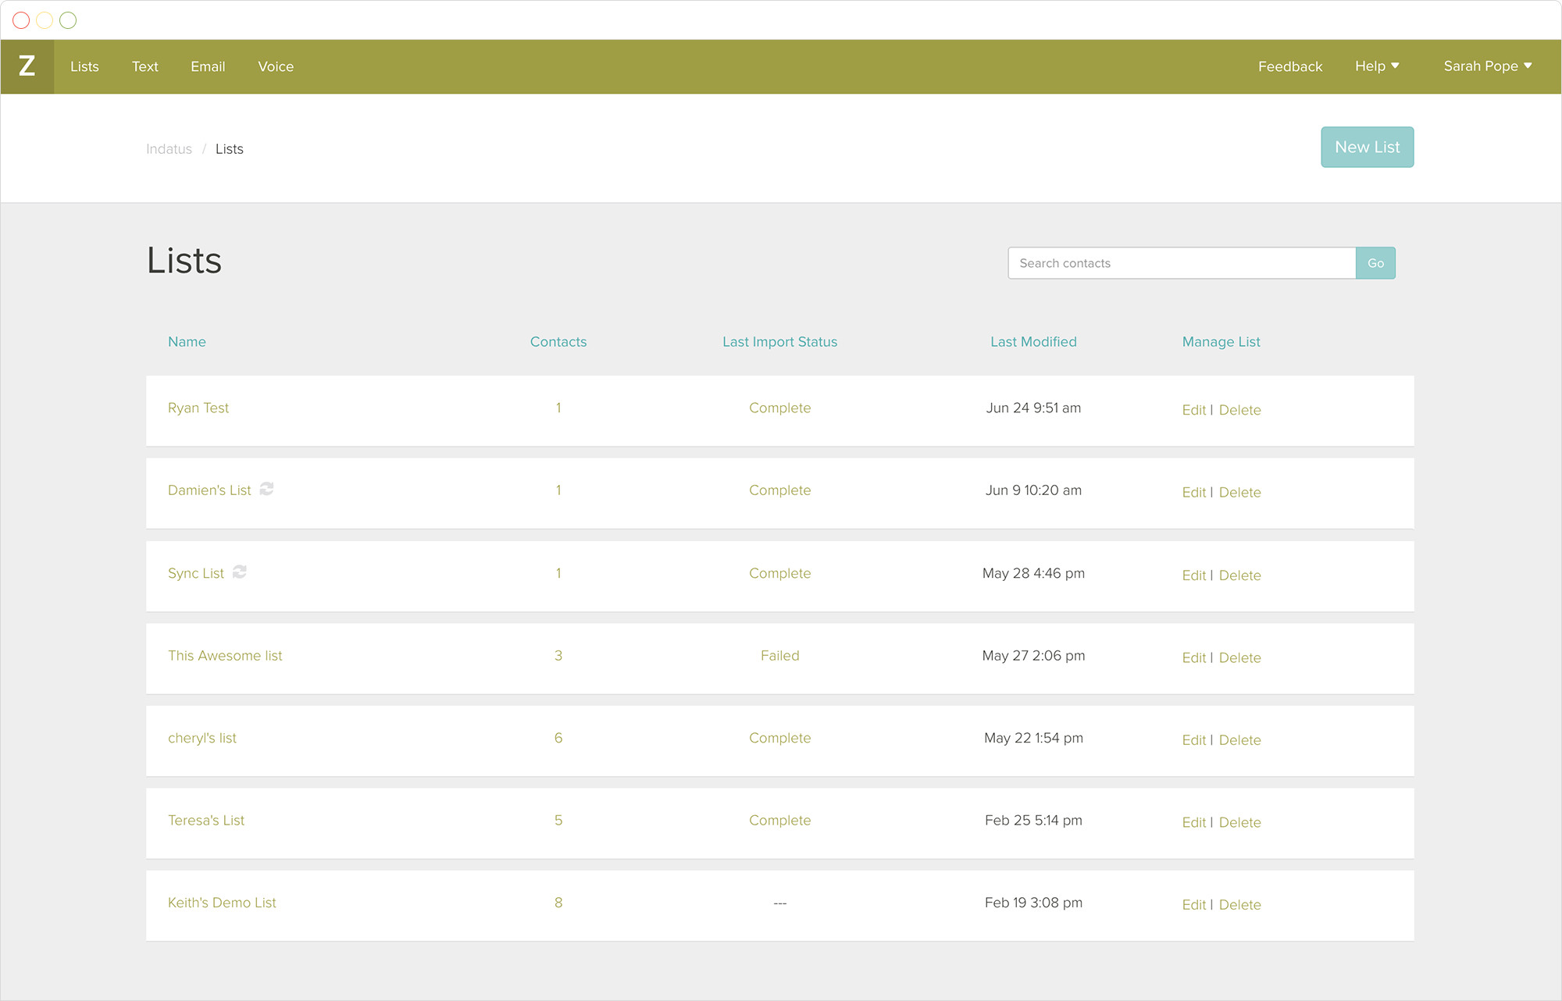Delete the Sync List row

coord(1240,575)
